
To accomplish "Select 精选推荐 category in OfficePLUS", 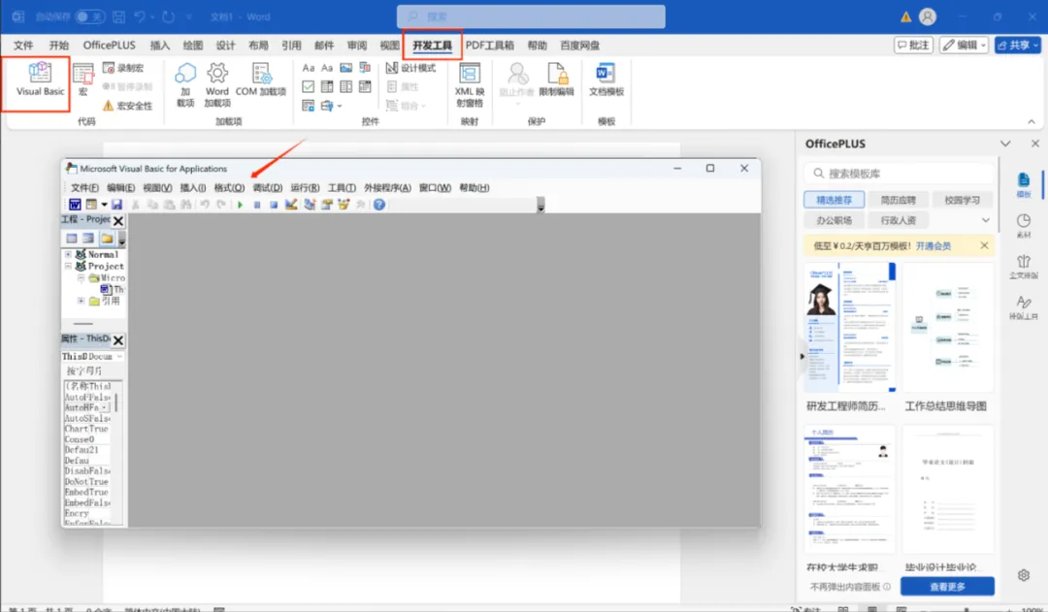I will tap(835, 200).
